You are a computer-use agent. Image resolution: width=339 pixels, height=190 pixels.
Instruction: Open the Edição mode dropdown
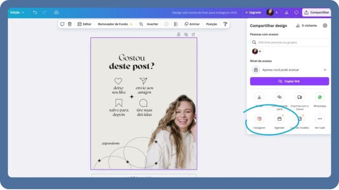[17, 12]
